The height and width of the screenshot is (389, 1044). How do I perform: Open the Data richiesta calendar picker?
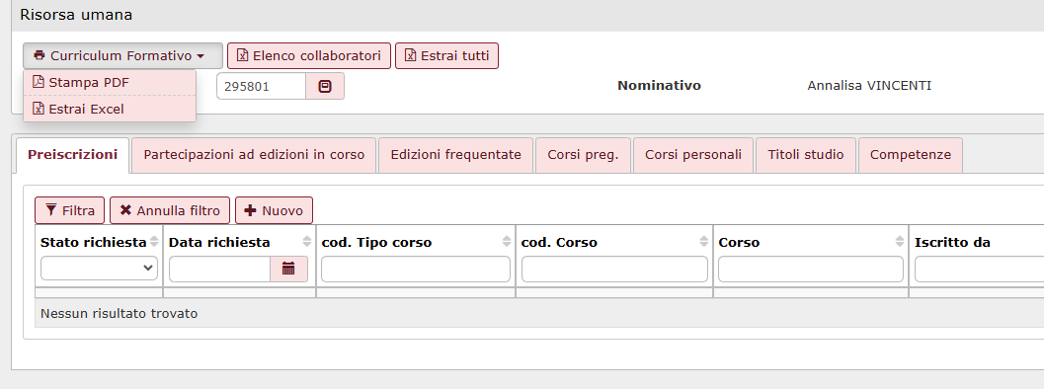288,269
